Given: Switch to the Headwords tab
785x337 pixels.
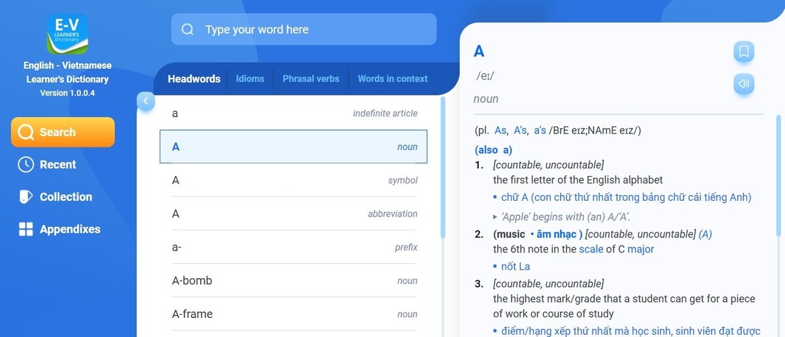Looking at the screenshot, I should tap(194, 79).
